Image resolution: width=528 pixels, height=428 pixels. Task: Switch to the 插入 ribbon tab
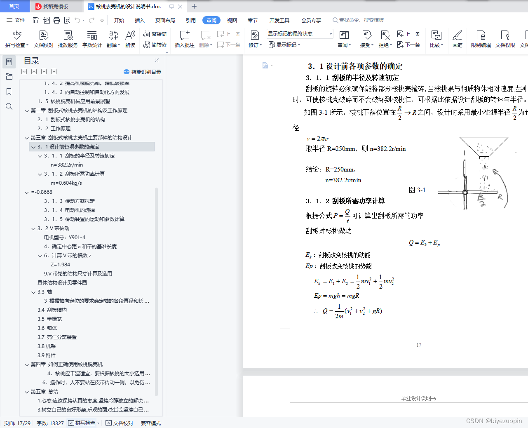tap(140, 20)
